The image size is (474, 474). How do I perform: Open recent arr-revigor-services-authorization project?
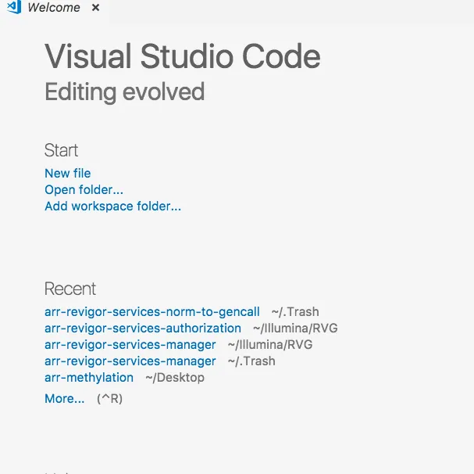(143, 328)
